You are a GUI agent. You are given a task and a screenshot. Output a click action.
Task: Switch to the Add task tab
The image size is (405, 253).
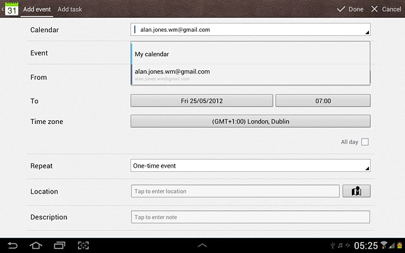click(70, 9)
